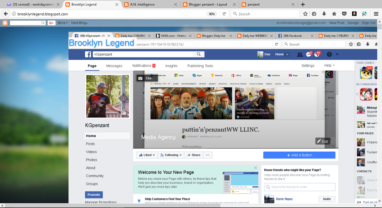
Task: Click the Facebook KGpenzant search field
Action: pyautogui.click(x=143, y=54)
